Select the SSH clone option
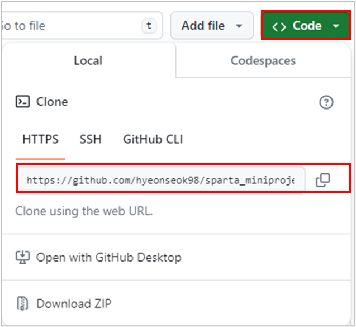Image resolution: width=356 pixels, height=327 pixels. pos(91,139)
